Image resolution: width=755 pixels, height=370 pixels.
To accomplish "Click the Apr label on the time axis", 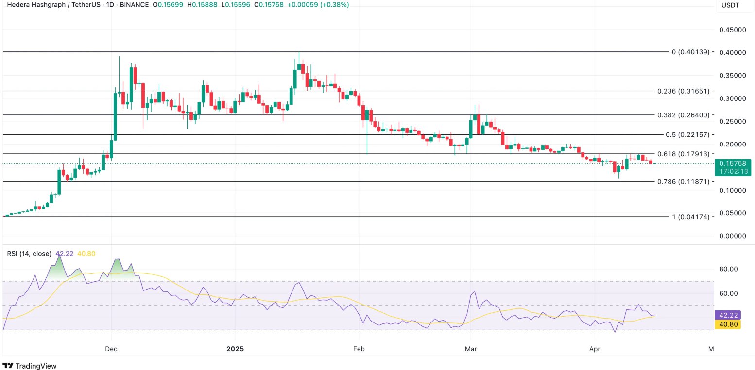I will (x=594, y=349).
